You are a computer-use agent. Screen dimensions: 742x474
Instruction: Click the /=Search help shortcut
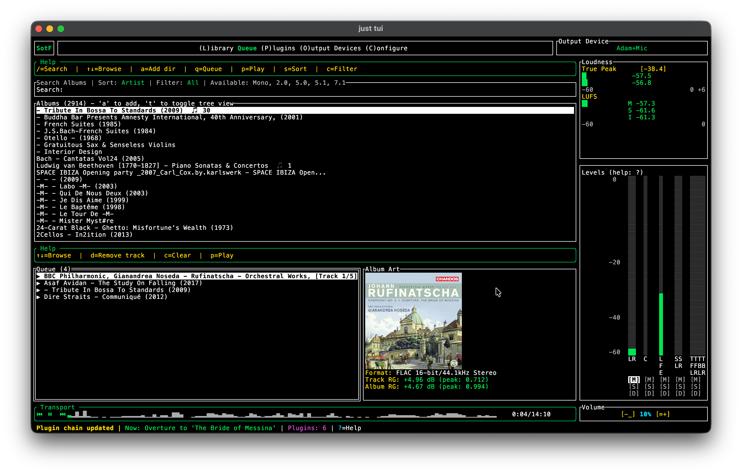(x=52, y=69)
